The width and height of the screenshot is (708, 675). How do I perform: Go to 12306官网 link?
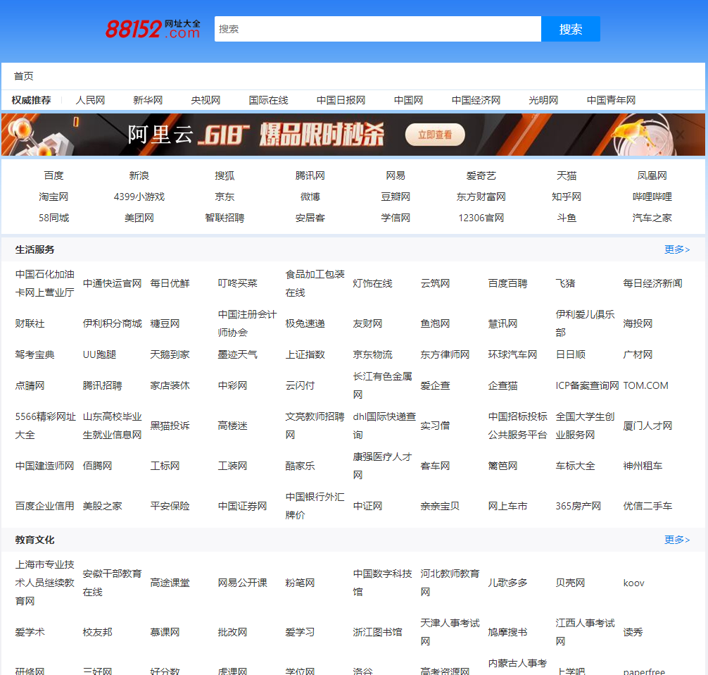coord(481,218)
